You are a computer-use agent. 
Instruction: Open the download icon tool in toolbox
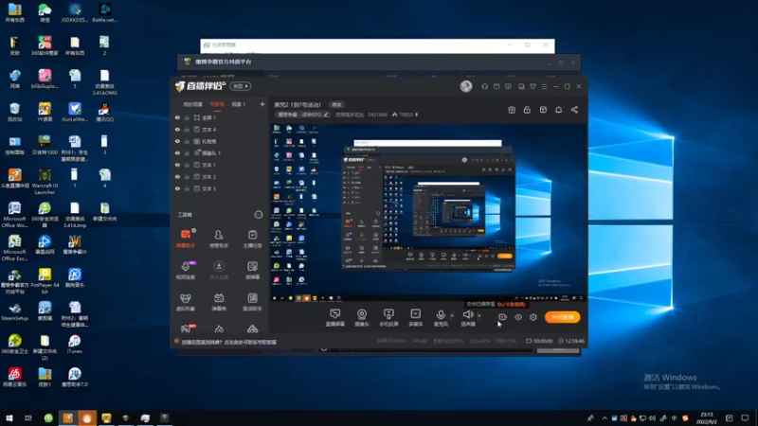(x=219, y=270)
